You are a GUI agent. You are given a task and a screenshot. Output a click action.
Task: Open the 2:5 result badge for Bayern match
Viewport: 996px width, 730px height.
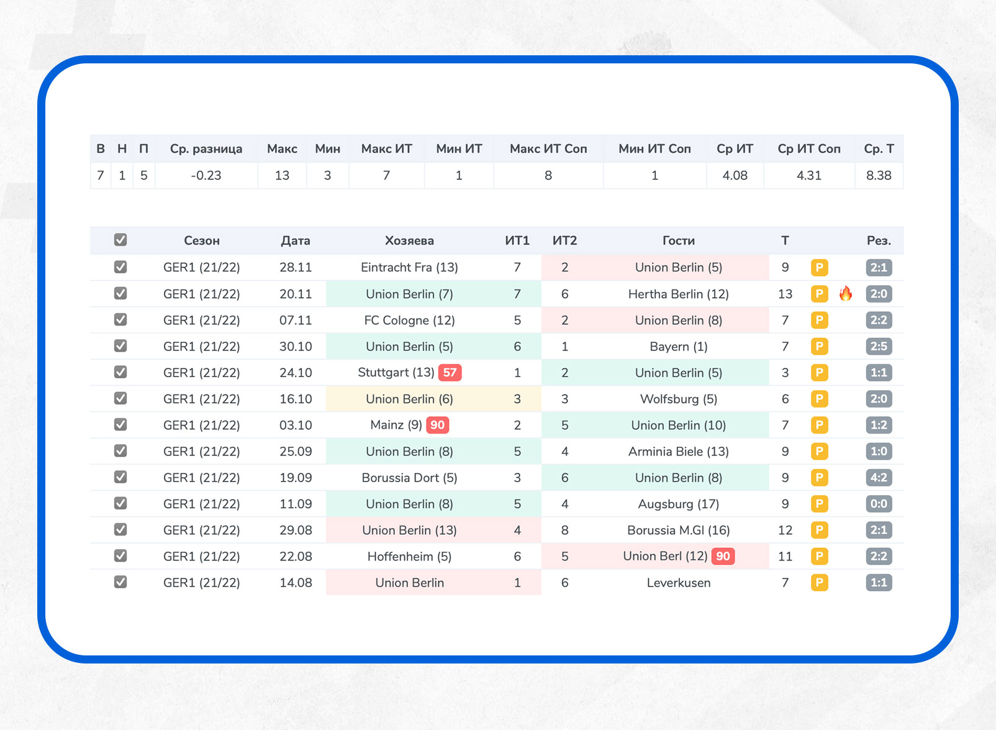[878, 347]
